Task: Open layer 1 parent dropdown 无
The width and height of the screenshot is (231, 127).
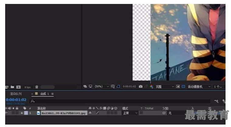Action: pyautogui.click(x=176, y=113)
